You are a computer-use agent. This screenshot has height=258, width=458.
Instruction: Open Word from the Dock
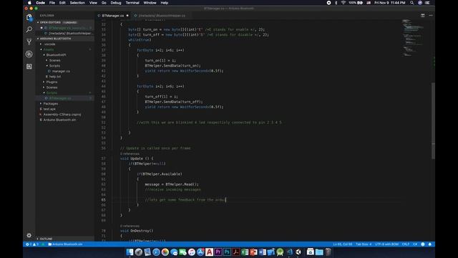(x=263, y=252)
